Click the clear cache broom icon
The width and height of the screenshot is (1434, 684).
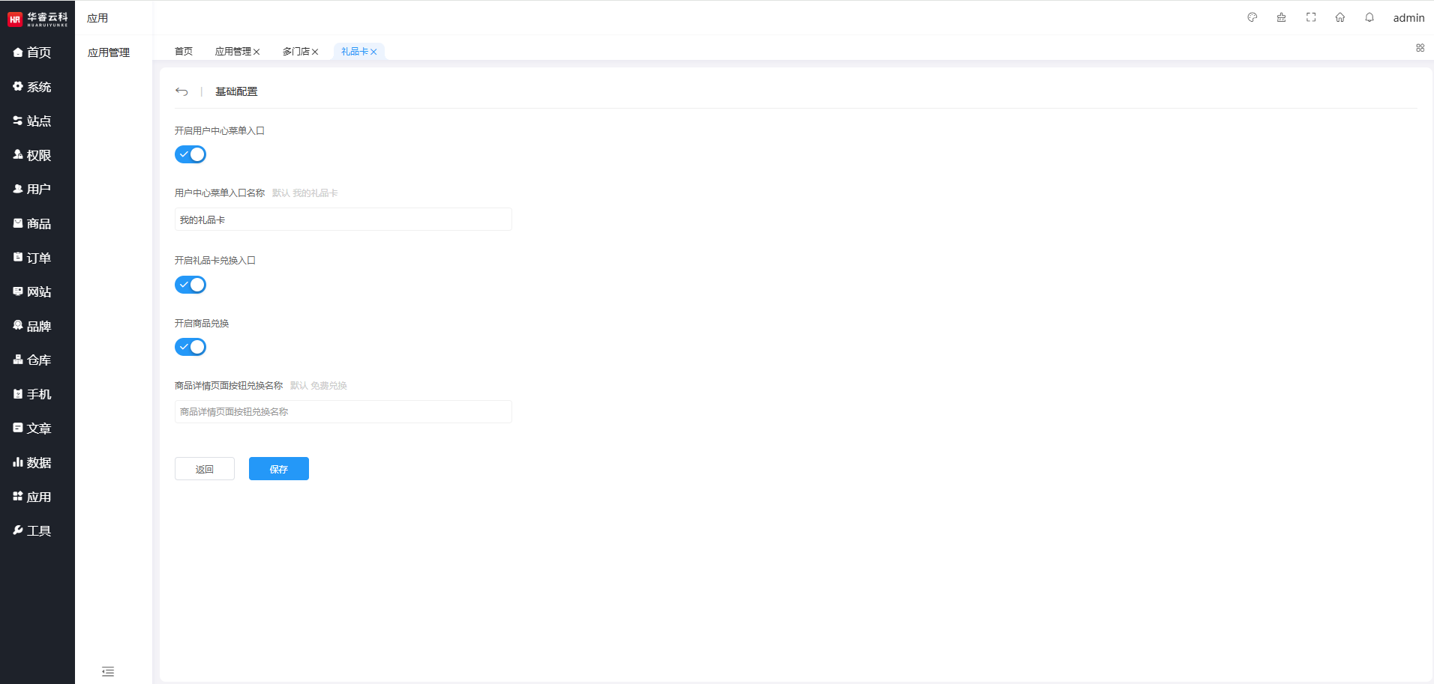[1281, 17]
